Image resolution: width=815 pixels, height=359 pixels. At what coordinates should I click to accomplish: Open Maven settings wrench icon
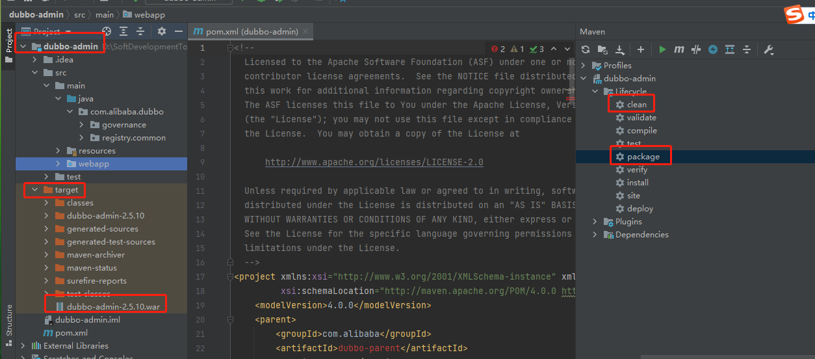768,49
